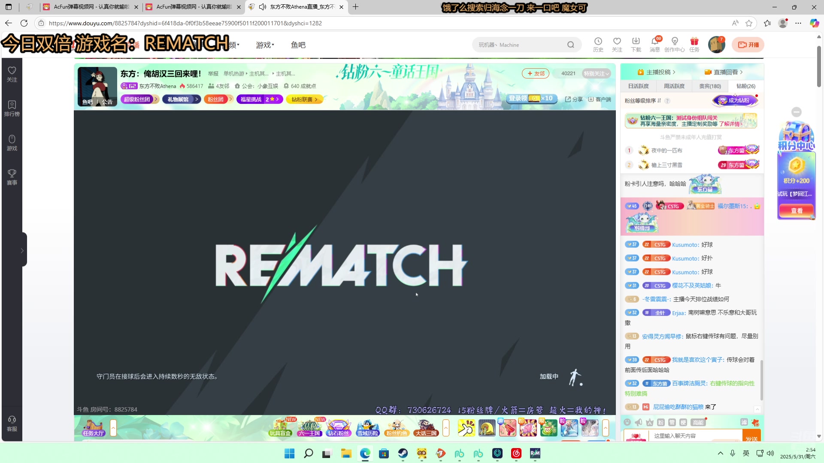Expand the 特别关注 dropdown
This screenshot has width=824, height=463.
(596, 74)
